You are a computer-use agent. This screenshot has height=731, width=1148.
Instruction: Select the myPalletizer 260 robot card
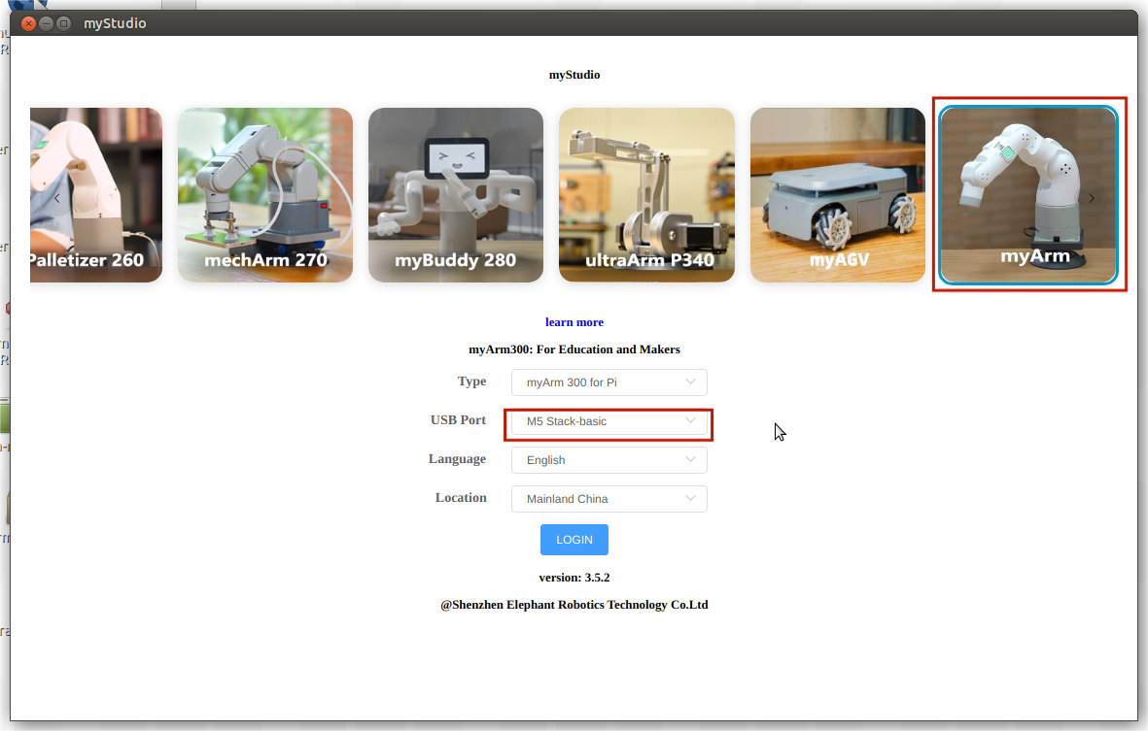click(x=96, y=195)
